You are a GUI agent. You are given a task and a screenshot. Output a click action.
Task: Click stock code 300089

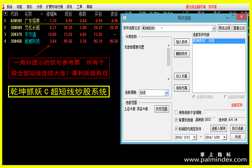click(16, 28)
